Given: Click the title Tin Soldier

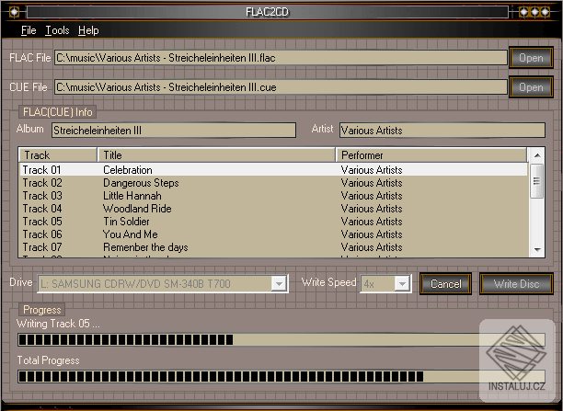Looking at the screenshot, I should coord(126,222).
